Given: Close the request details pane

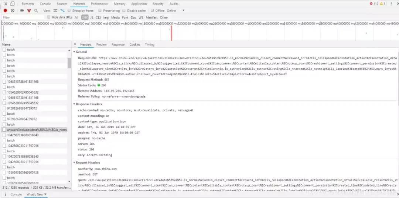Looking at the screenshot, I should click(75, 44).
